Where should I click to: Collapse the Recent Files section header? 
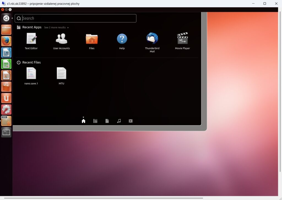coord(31,63)
